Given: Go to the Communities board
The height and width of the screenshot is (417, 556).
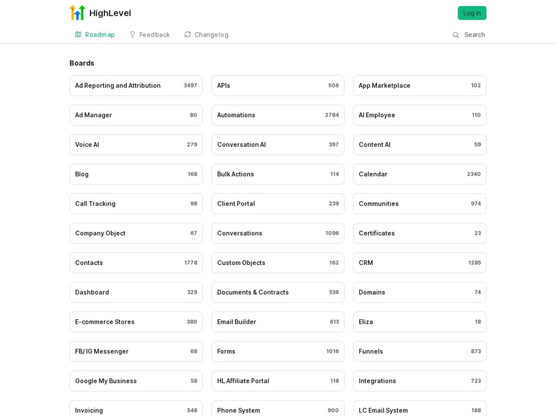Looking at the screenshot, I should point(420,204).
